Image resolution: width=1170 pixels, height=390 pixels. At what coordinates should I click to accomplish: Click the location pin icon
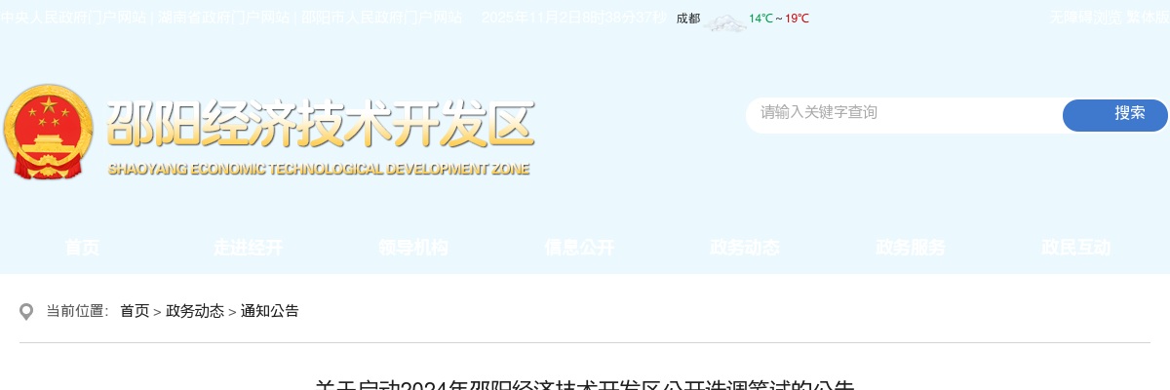[26, 312]
